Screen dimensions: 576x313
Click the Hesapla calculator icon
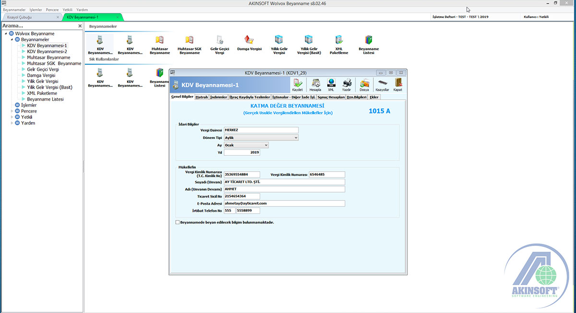(315, 83)
